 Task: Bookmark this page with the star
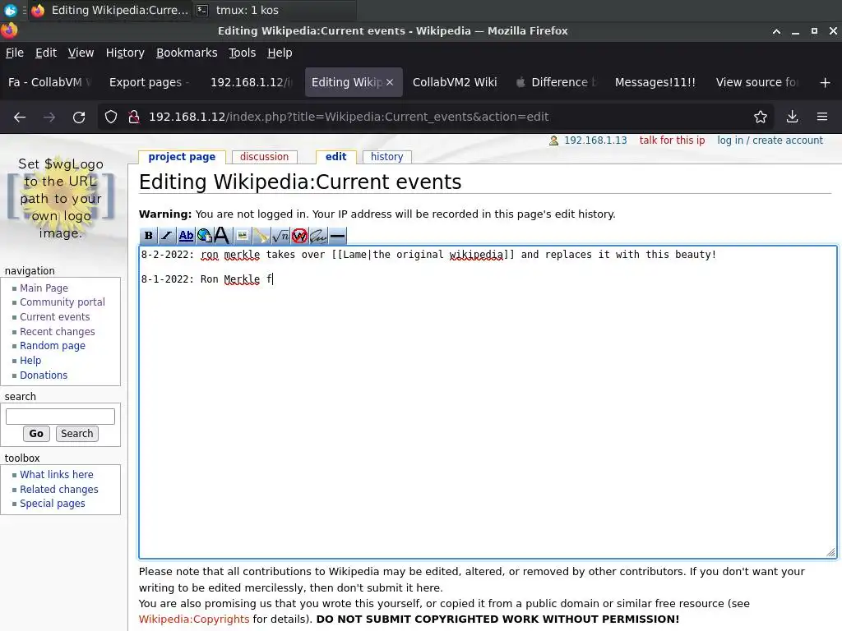761,117
